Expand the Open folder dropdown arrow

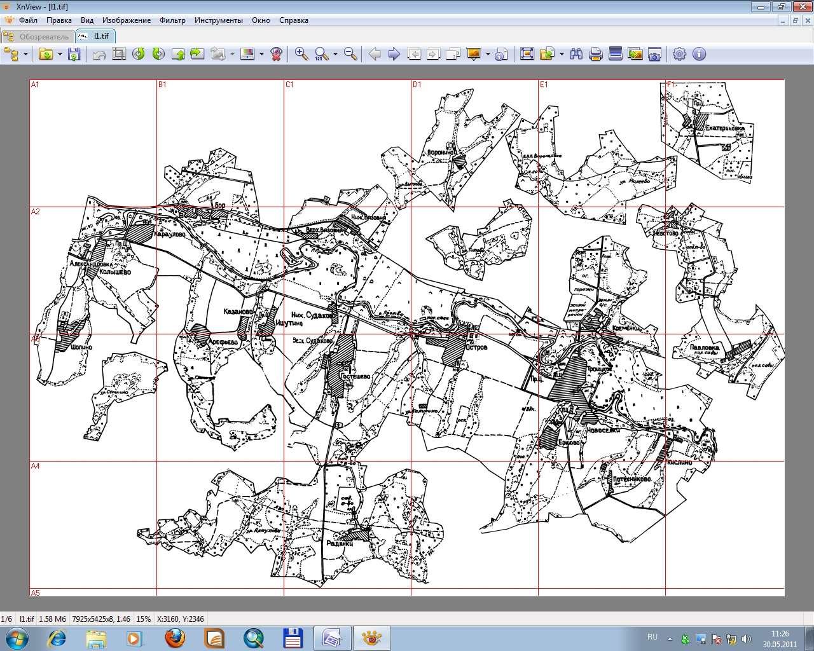click(x=60, y=54)
